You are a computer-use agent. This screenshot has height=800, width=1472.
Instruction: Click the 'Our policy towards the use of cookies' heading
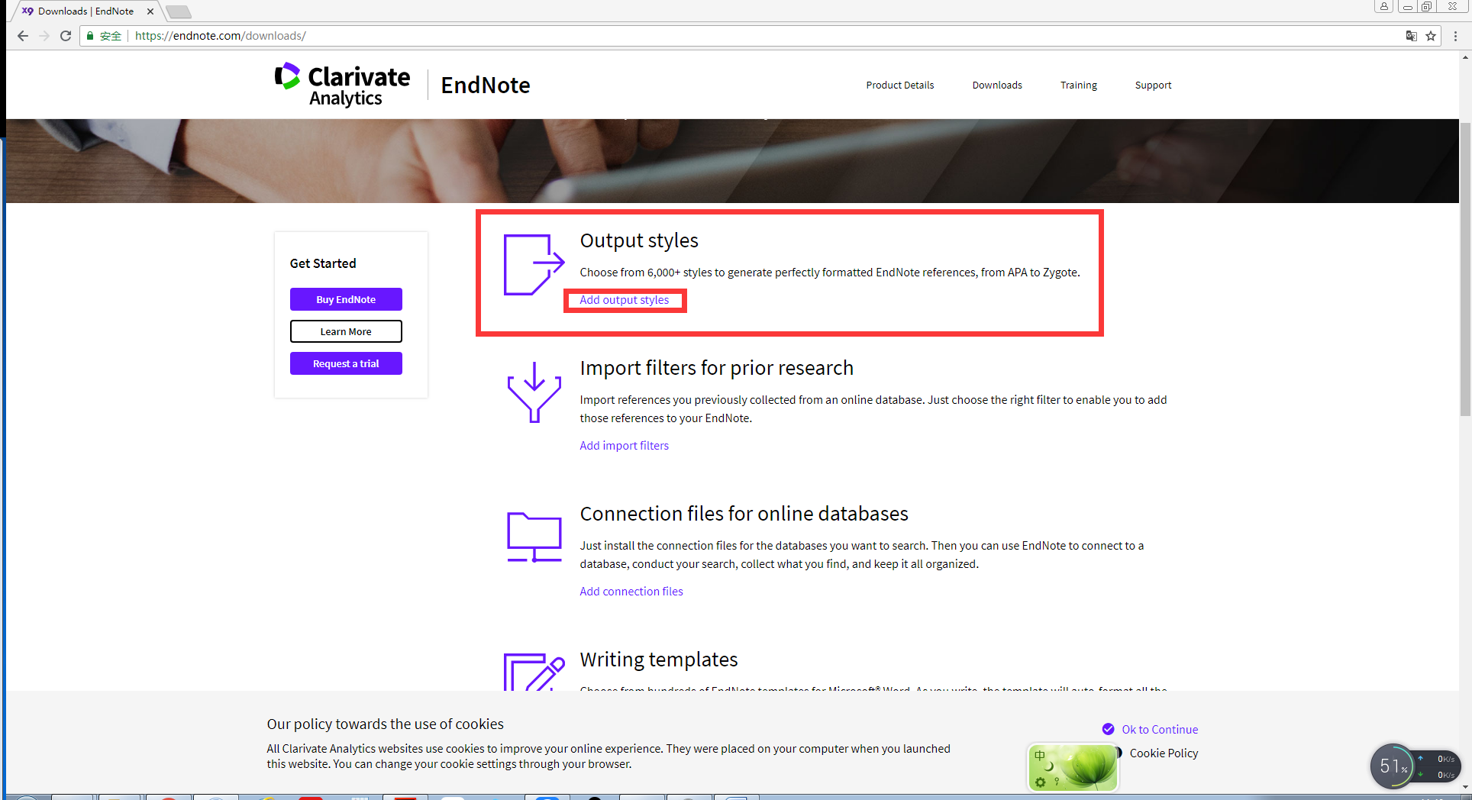click(386, 724)
